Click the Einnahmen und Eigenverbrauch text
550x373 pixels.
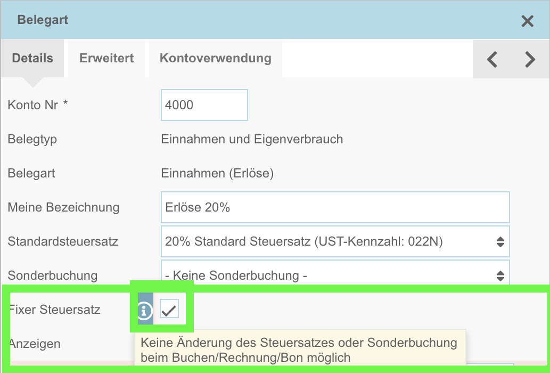252,139
